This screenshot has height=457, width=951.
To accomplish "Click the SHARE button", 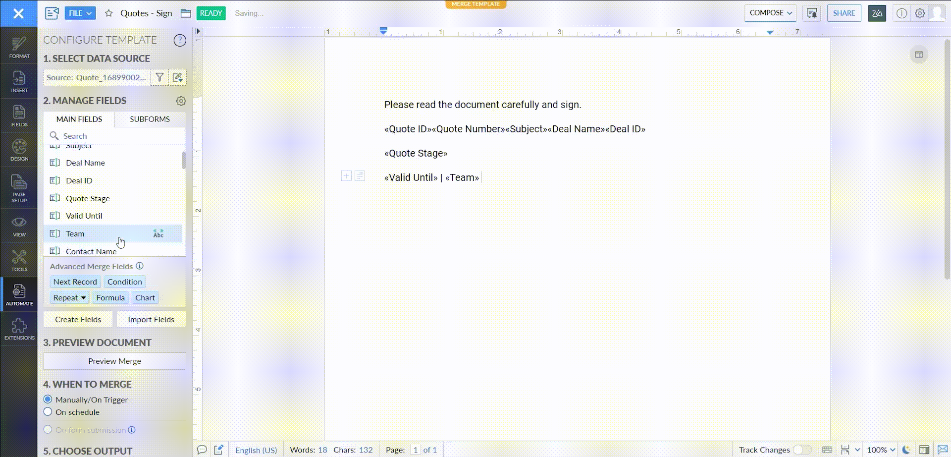I will 844,13.
